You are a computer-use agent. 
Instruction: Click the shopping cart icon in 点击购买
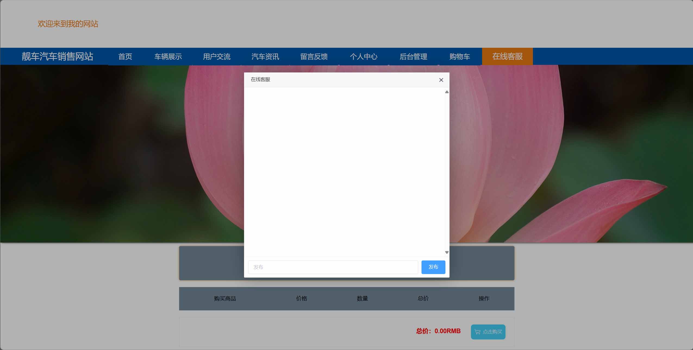[477, 332]
